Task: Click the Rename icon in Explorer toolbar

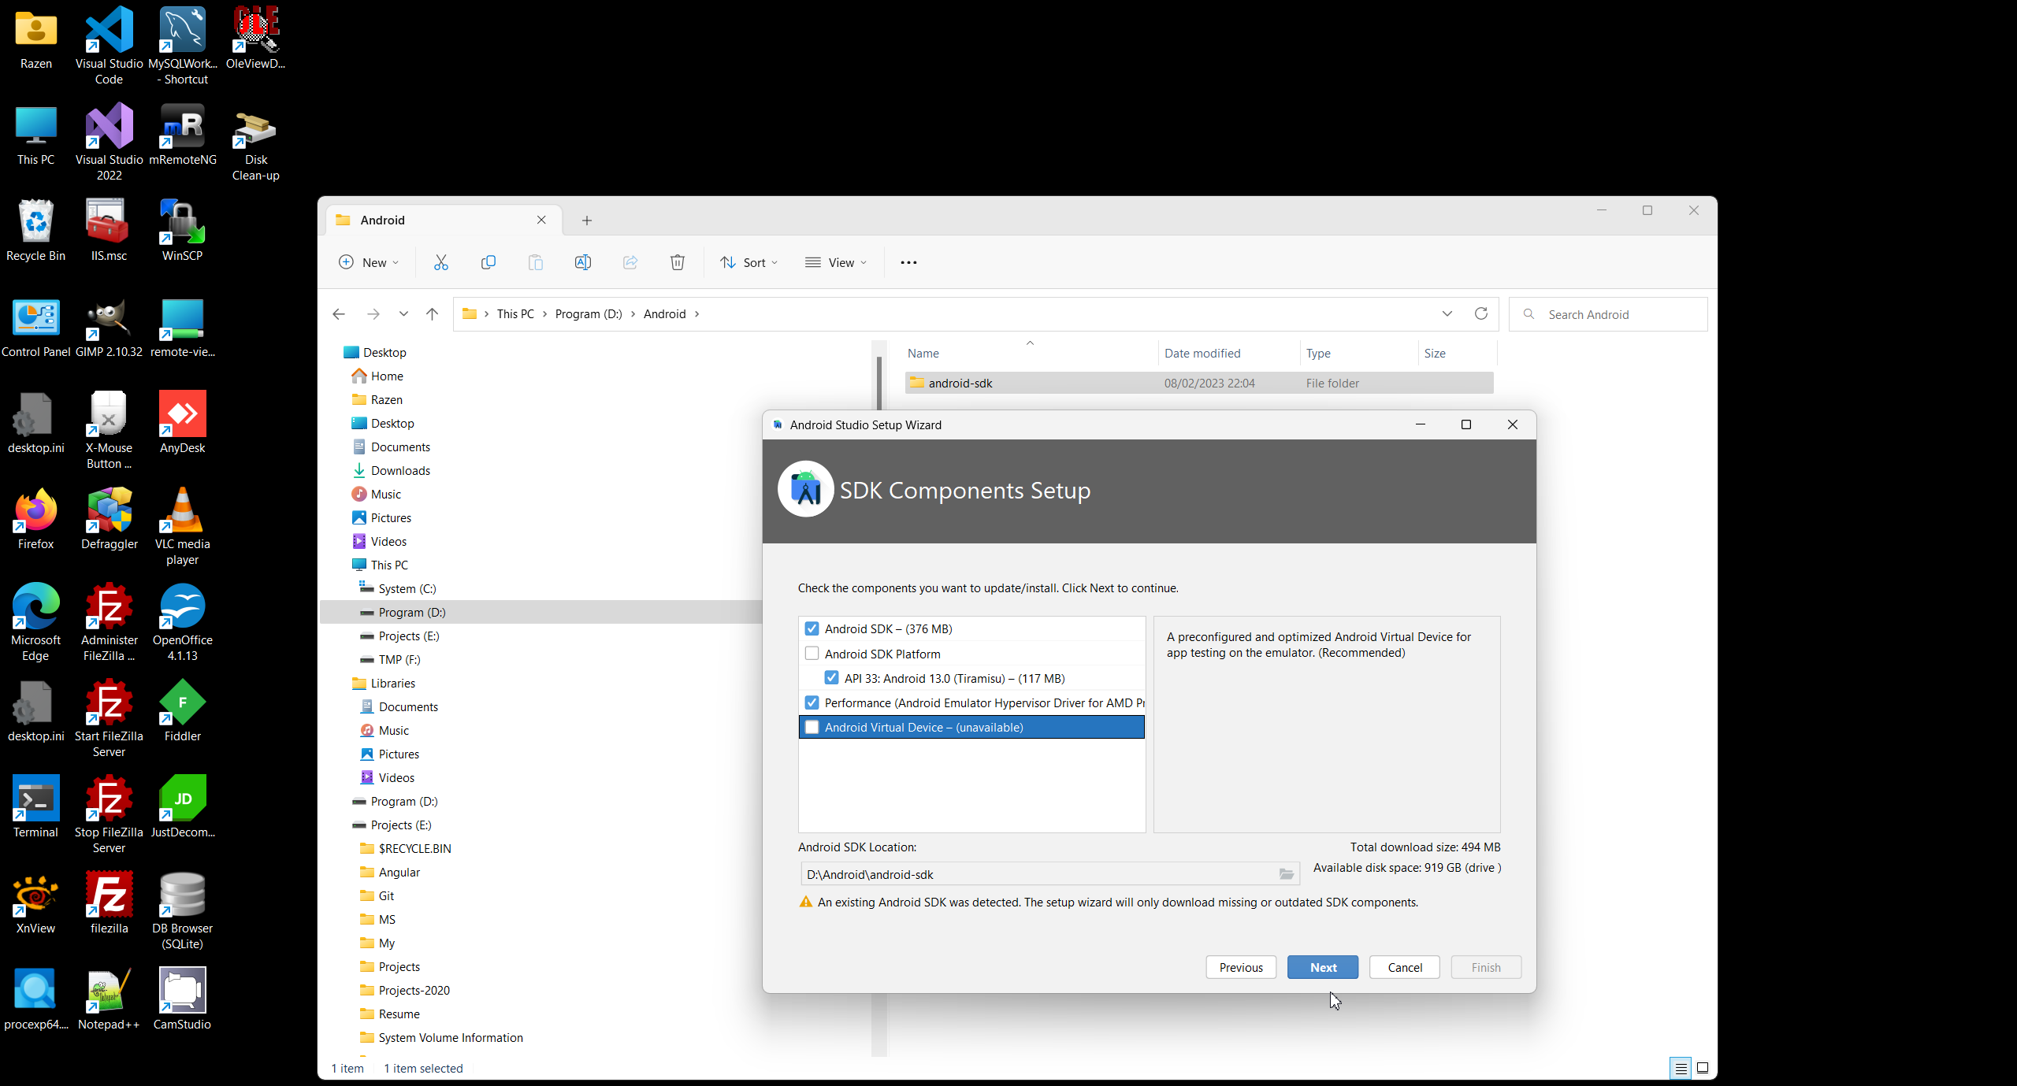Action: point(583,262)
